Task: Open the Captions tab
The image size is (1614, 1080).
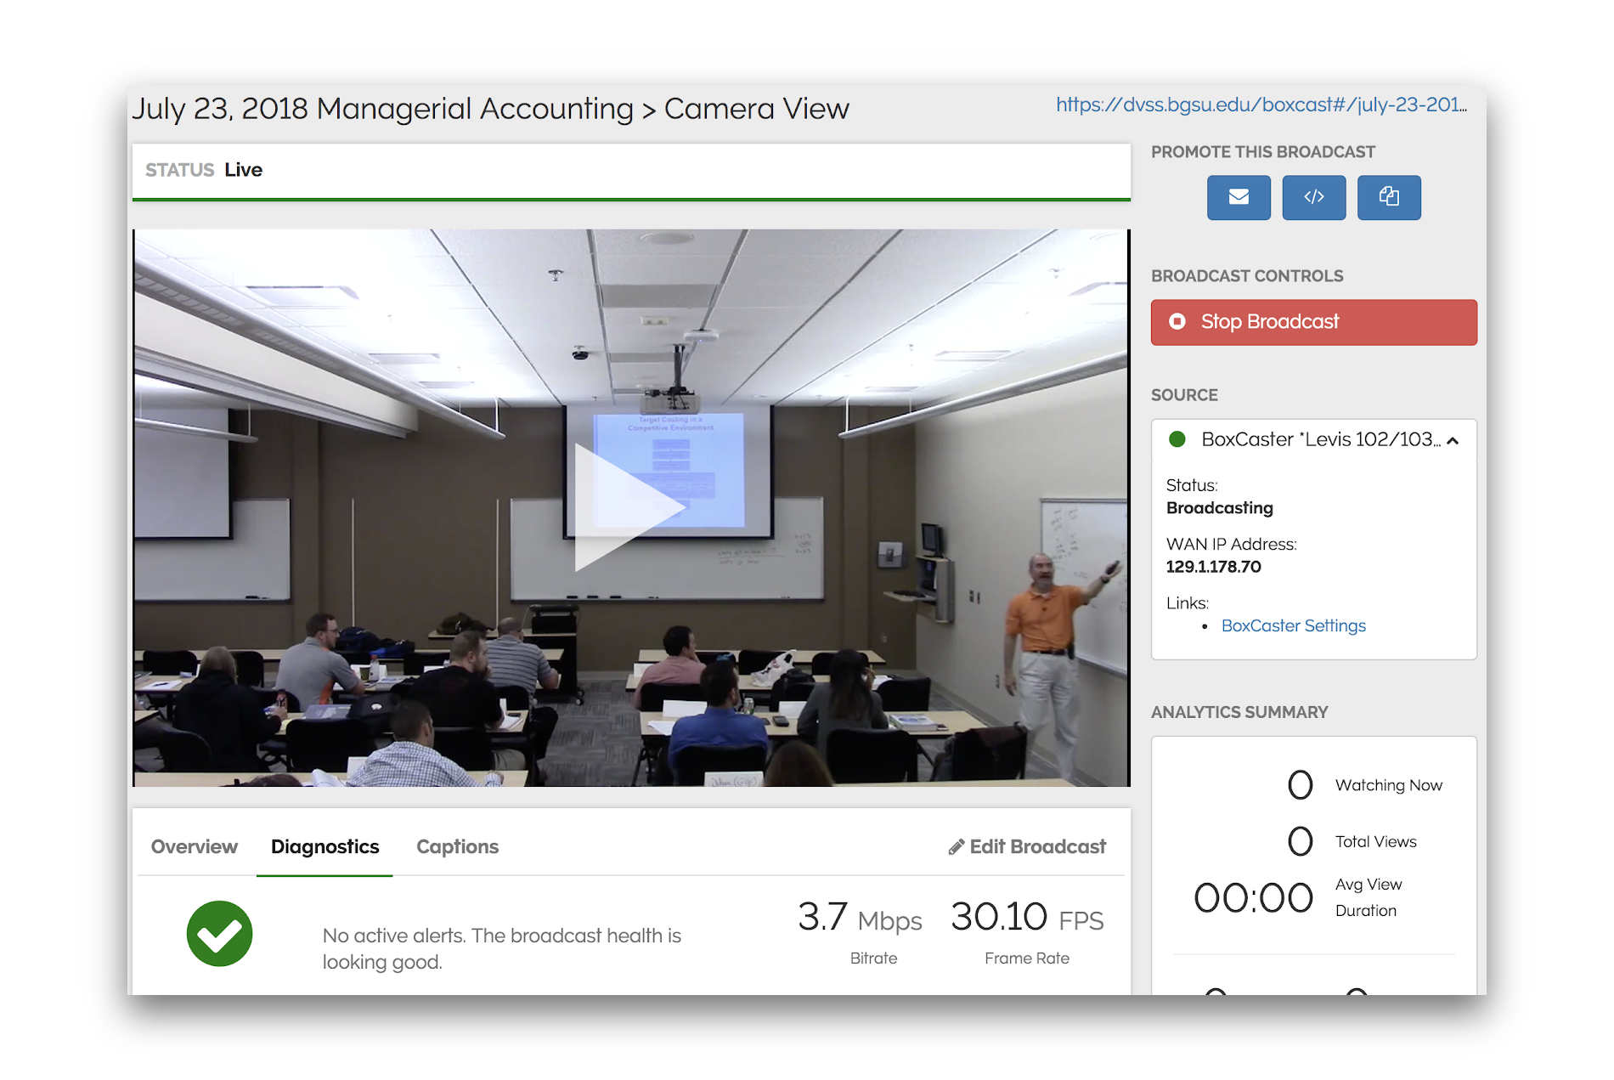Action: tap(457, 846)
